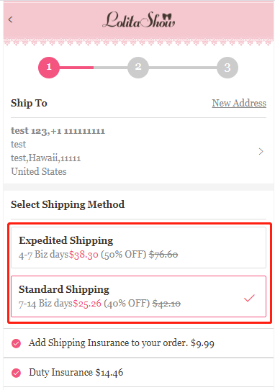Go back using the header arrow
This screenshot has height=390, width=275.
pos(10,19)
